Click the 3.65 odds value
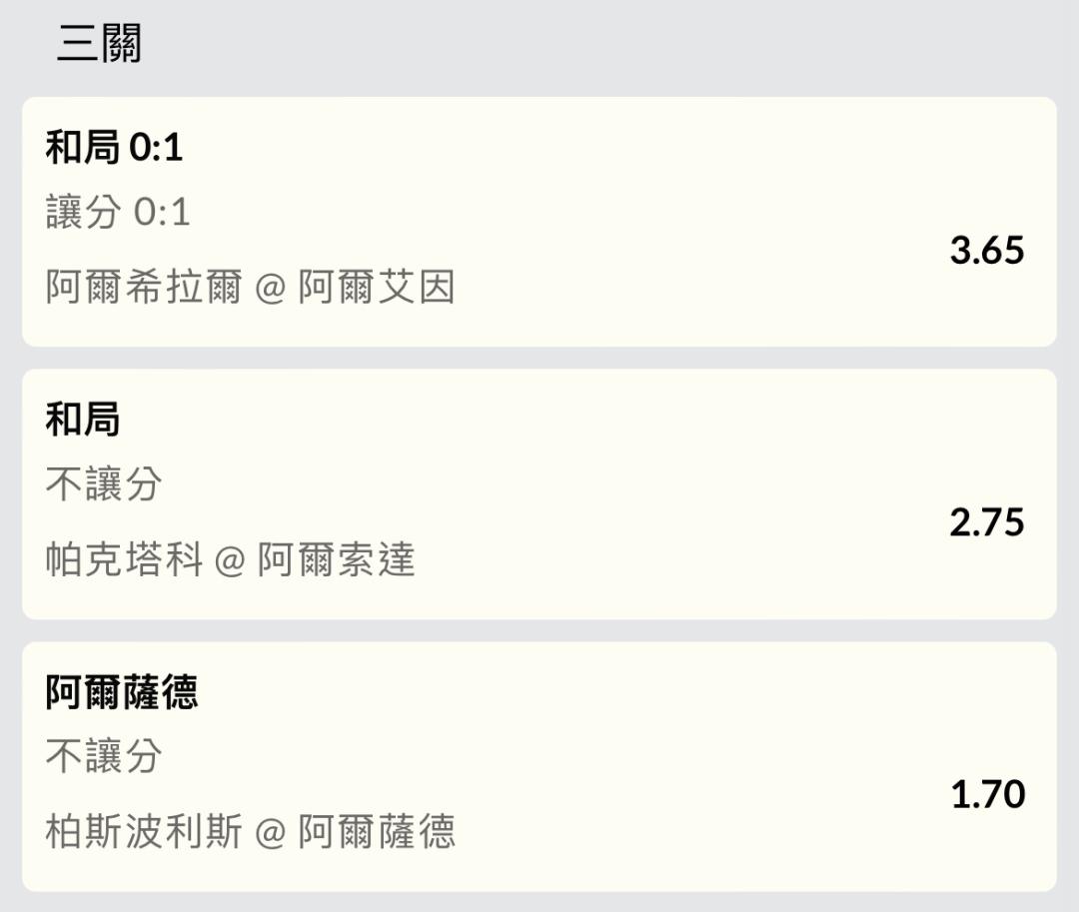This screenshot has width=1079, height=912. (987, 250)
